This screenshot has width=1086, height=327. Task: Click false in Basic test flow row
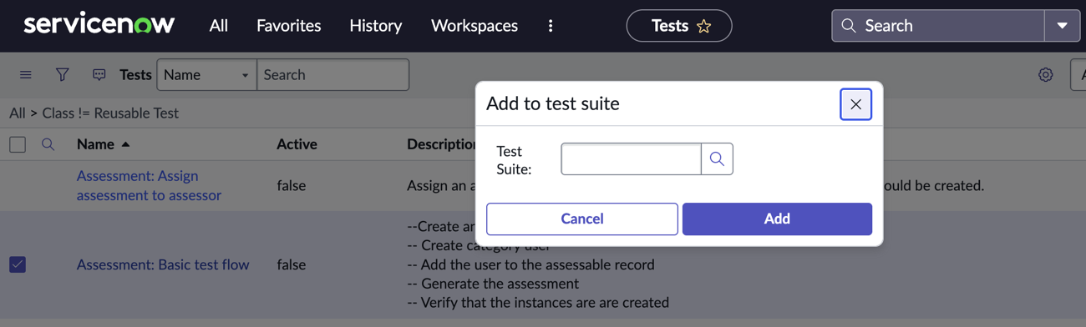(292, 264)
